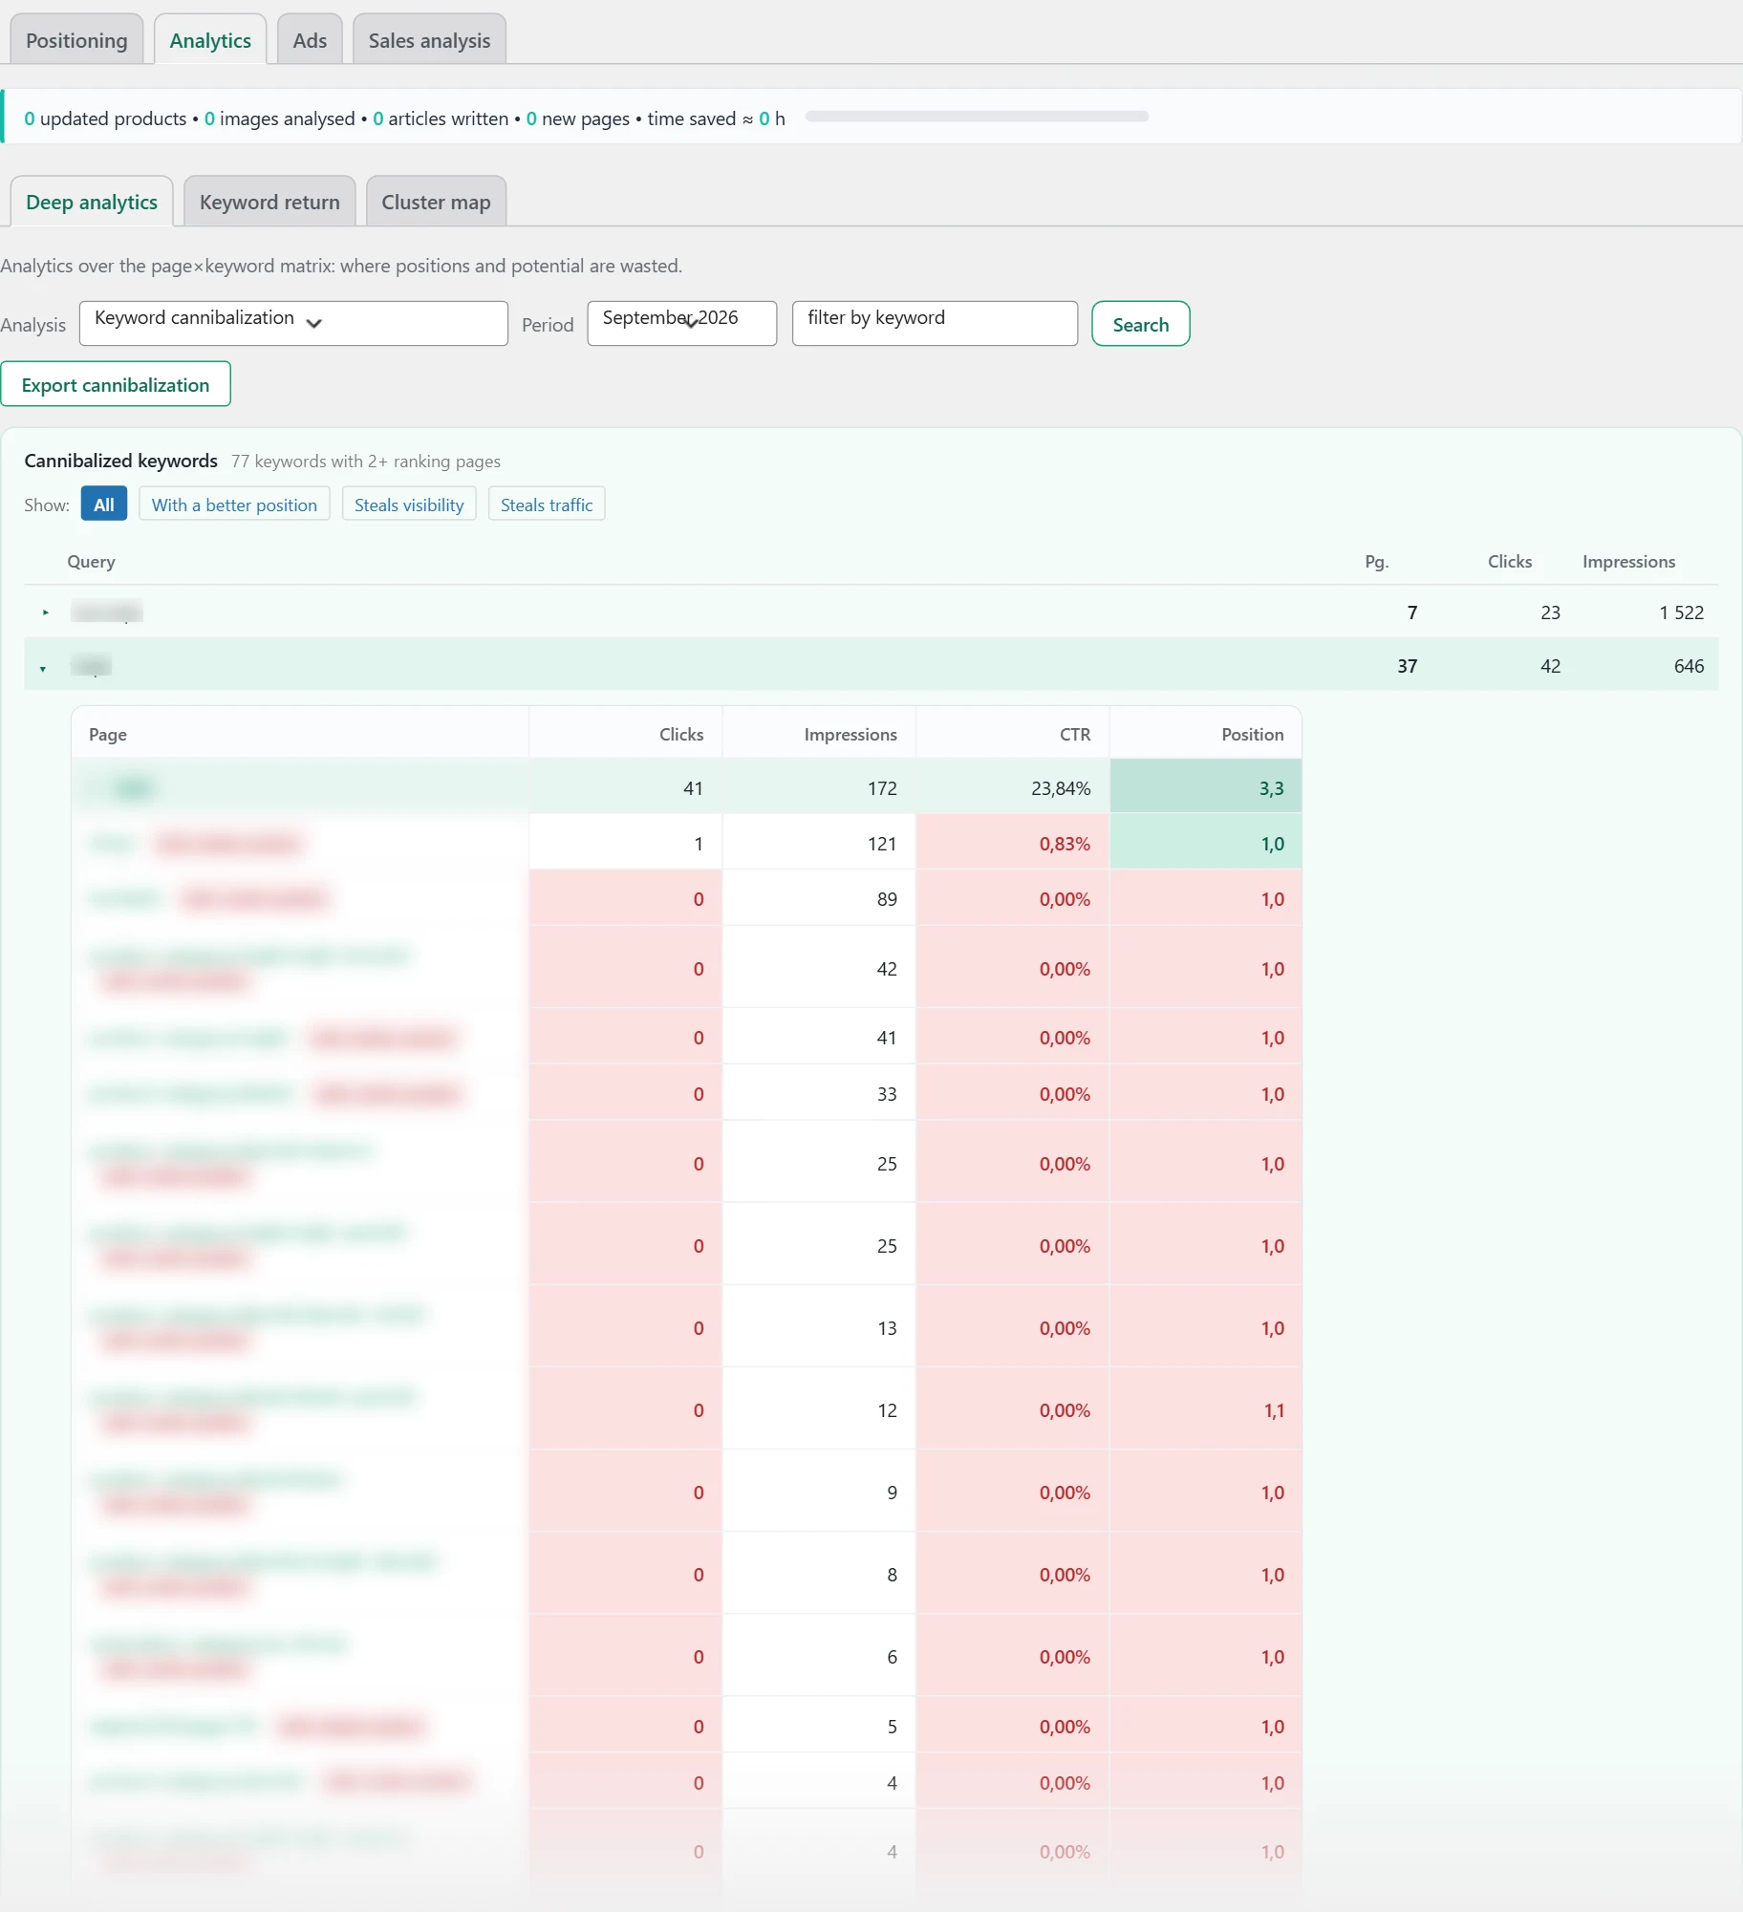Open the Positioning tab
The image size is (1743, 1912).
(76, 40)
